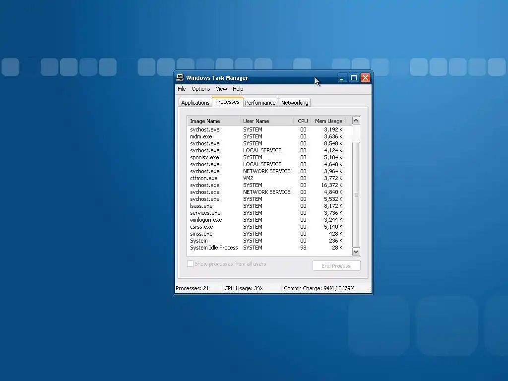Sort by the User Name column header
Viewport: 508px width, 381px height.
[267, 121]
